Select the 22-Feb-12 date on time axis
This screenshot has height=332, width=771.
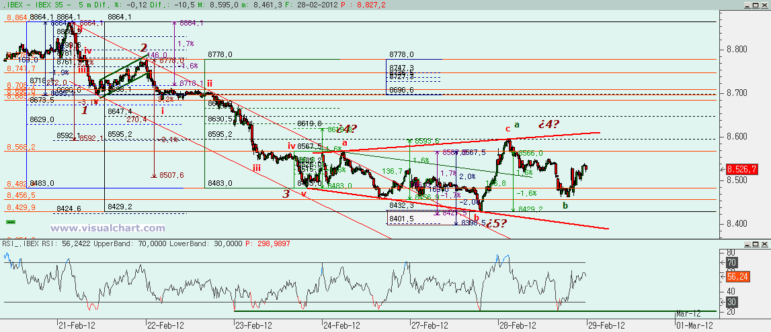[x=165, y=325]
